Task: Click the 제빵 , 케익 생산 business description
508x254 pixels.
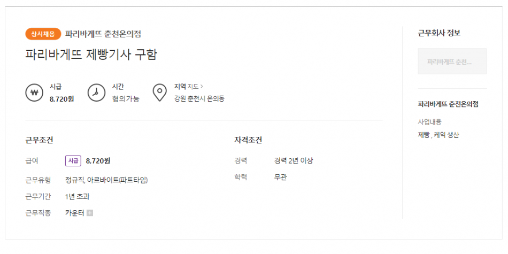Action: (438, 135)
